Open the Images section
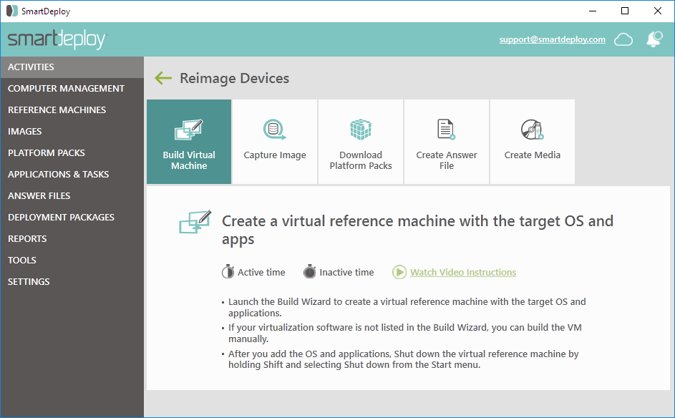675x418 pixels. (x=72, y=132)
